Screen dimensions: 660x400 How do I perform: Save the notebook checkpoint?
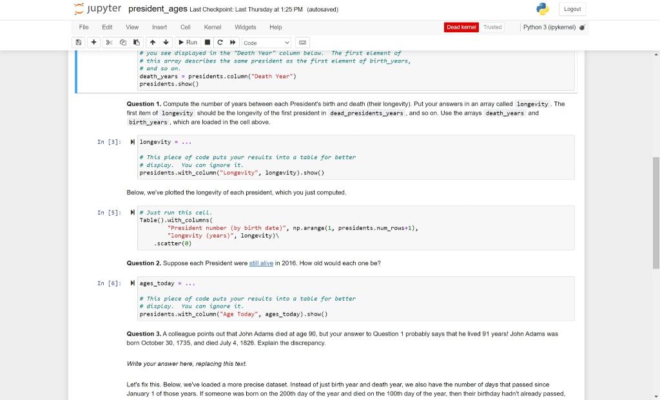point(78,42)
